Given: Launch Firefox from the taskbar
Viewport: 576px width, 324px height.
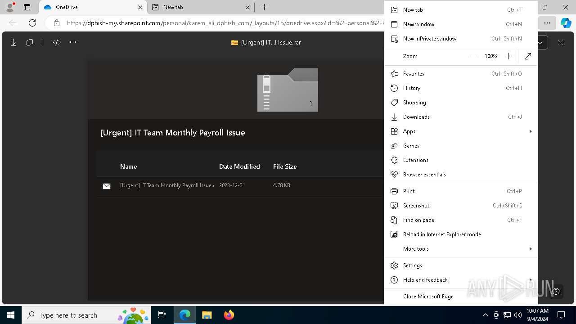Looking at the screenshot, I should point(229,315).
